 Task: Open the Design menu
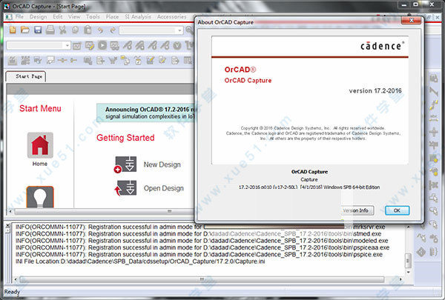pos(38,17)
